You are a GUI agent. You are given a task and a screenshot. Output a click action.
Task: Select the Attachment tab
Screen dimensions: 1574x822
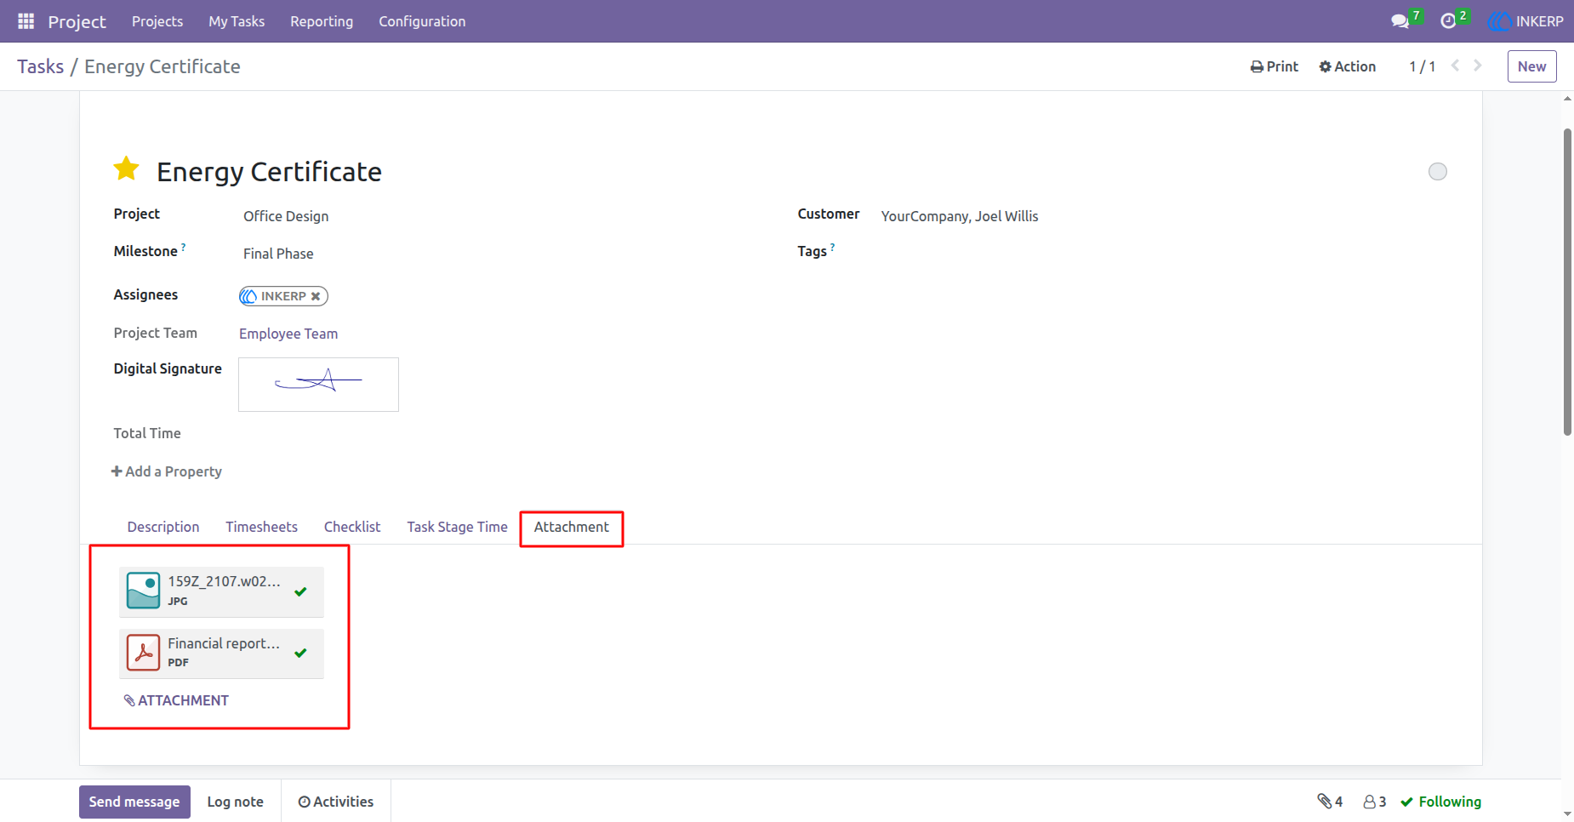[x=572, y=527]
